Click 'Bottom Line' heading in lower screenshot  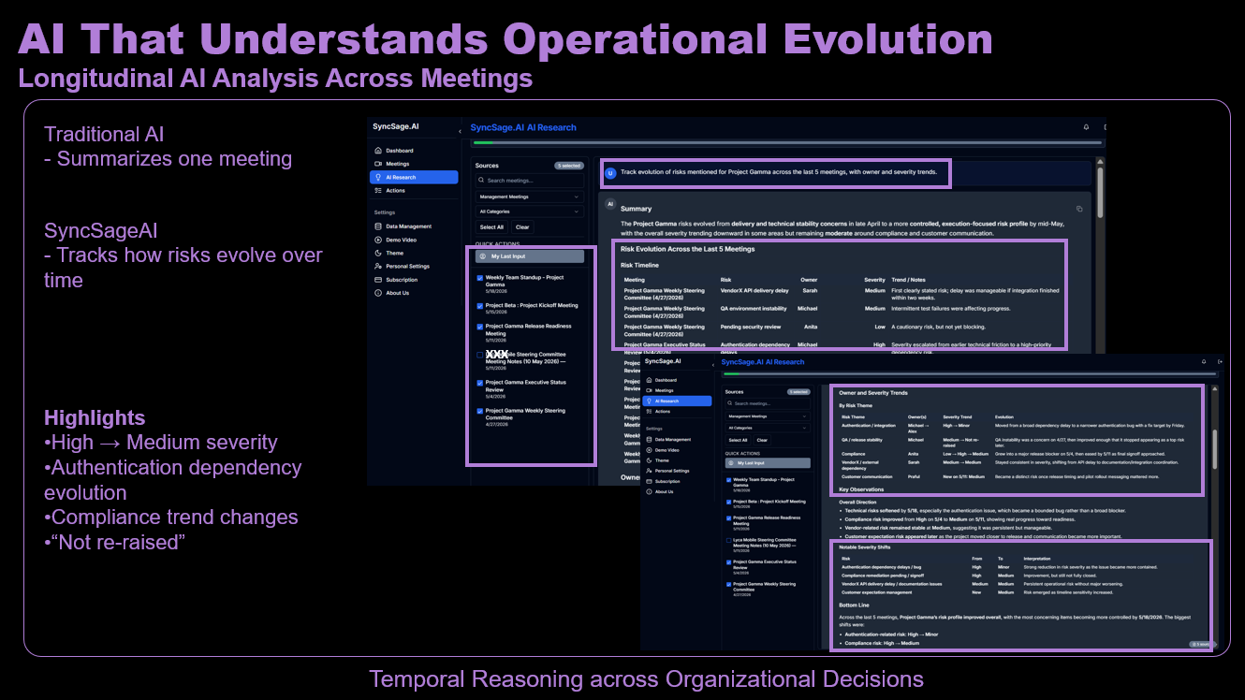(856, 605)
